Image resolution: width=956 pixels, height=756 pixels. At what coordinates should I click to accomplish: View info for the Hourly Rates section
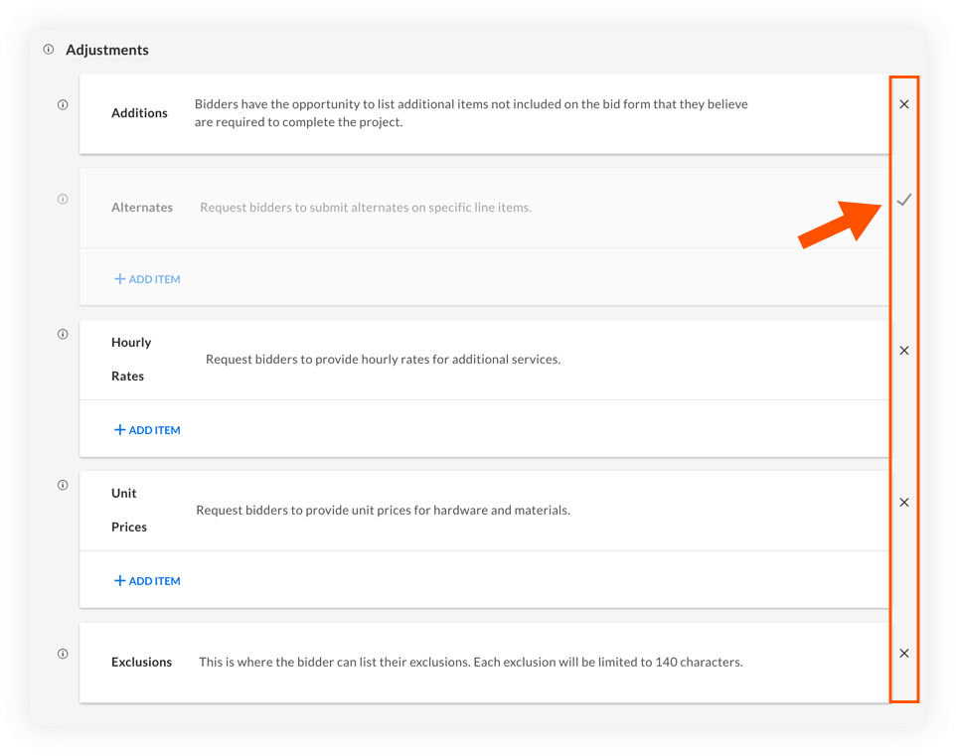tap(63, 335)
